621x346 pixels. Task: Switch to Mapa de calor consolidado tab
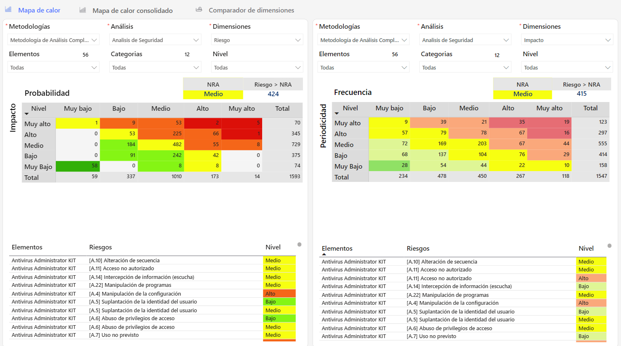pos(132,10)
